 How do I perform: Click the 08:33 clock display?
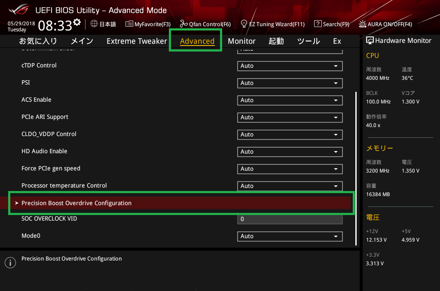click(x=55, y=25)
